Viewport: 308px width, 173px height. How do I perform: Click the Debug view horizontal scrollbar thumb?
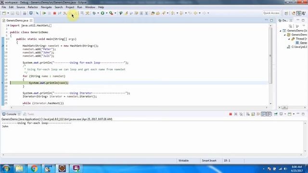[x=284, y=108]
